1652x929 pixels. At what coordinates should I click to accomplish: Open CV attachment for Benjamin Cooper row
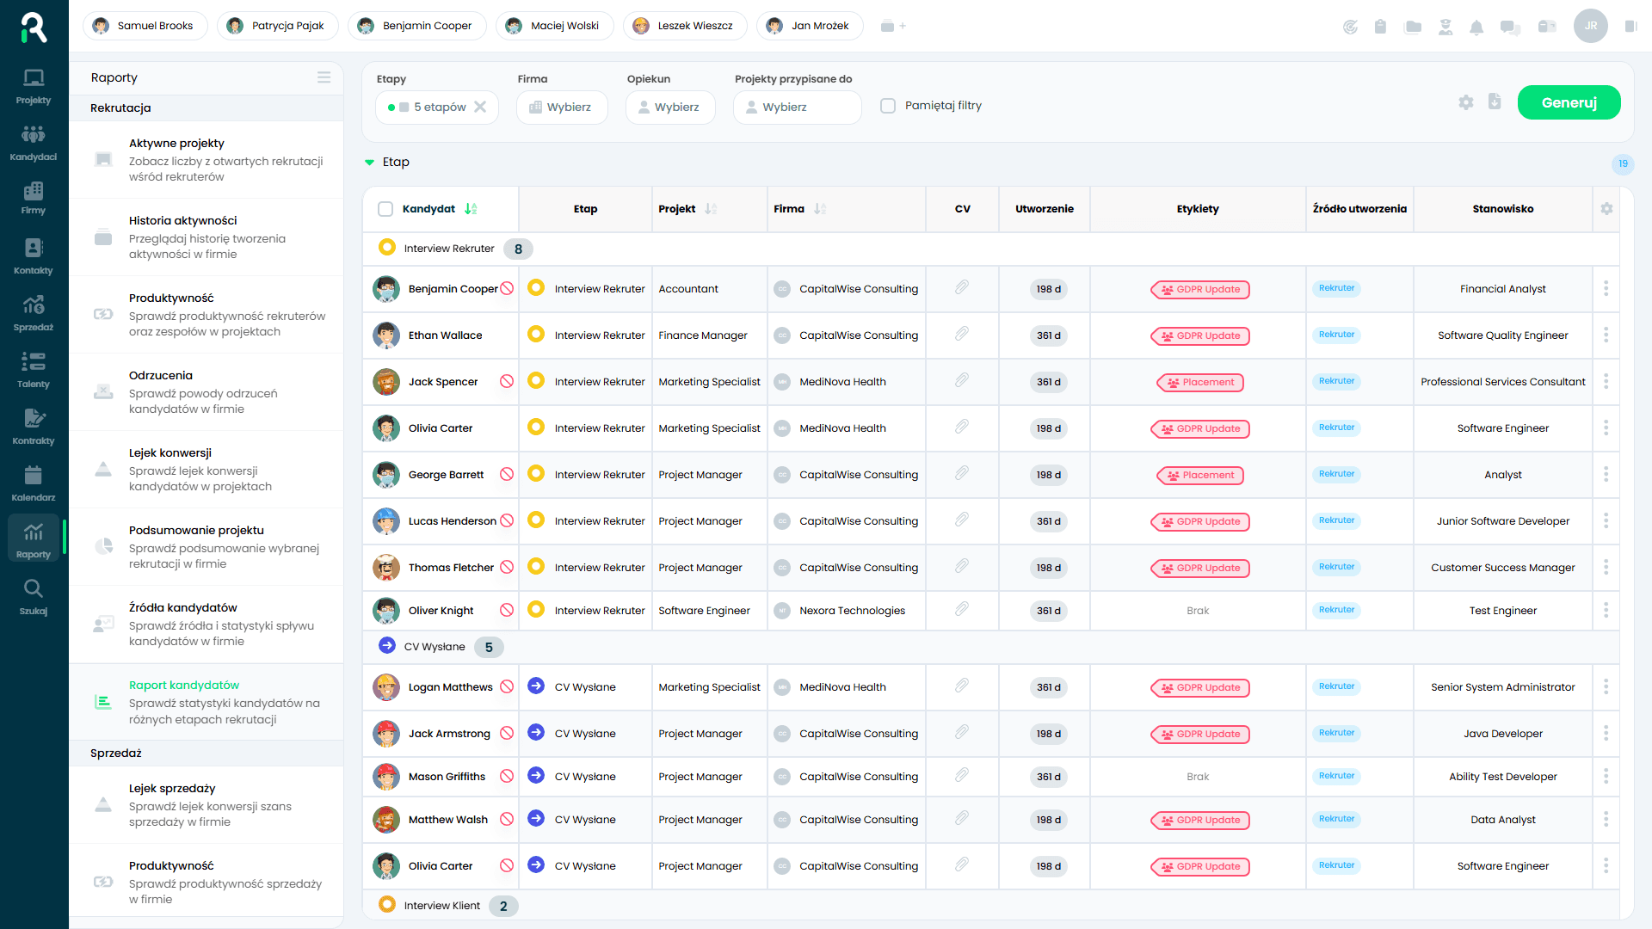point(962,287)
